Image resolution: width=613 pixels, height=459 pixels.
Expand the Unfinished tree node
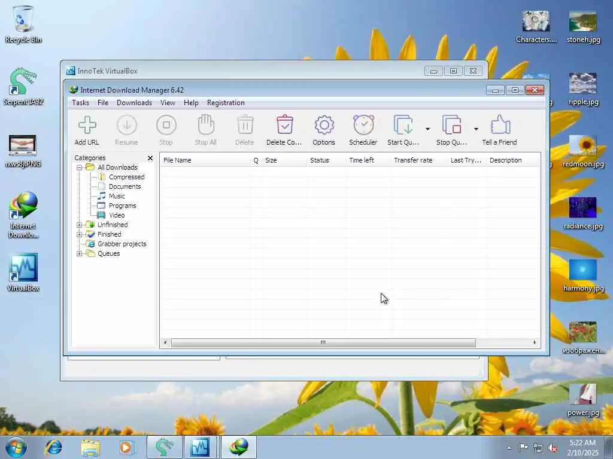click(x=80, y=225)
